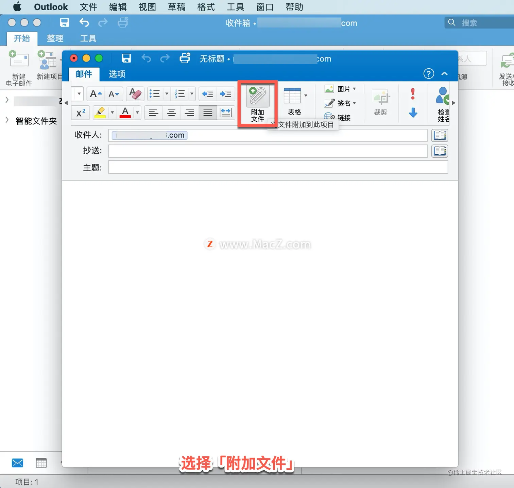Select the recipient address ending in .com
514x488 pixels.
pos(150,135)
